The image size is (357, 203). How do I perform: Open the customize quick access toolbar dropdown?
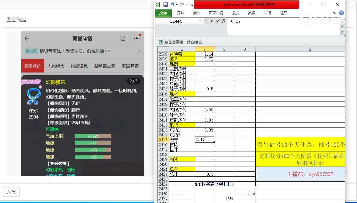tap(192, 5)
